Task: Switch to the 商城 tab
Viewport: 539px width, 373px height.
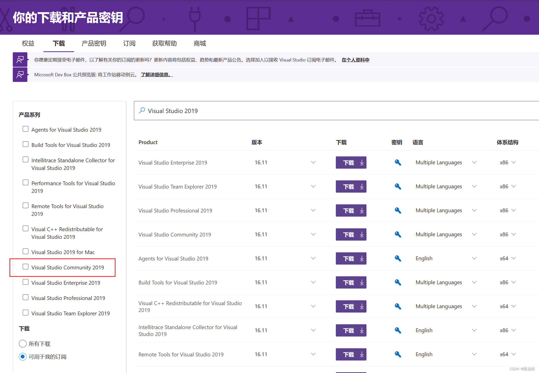Action: 200,43
